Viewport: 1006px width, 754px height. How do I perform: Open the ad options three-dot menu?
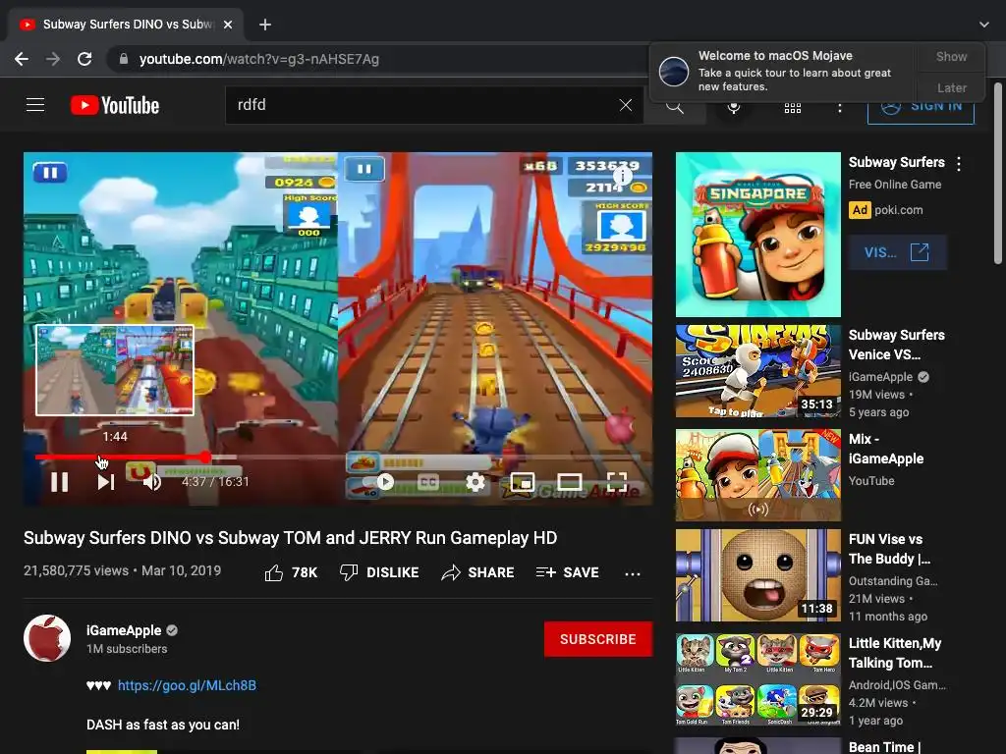tap(959, 164)
